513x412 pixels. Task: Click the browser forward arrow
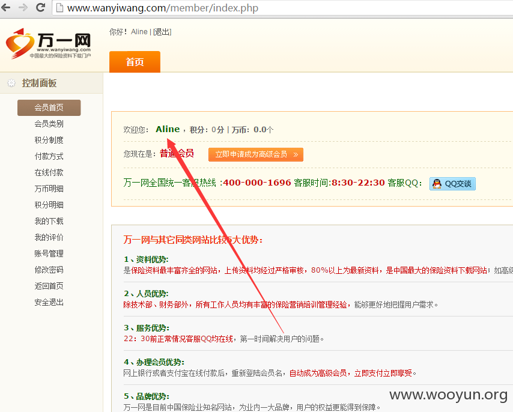23,7
